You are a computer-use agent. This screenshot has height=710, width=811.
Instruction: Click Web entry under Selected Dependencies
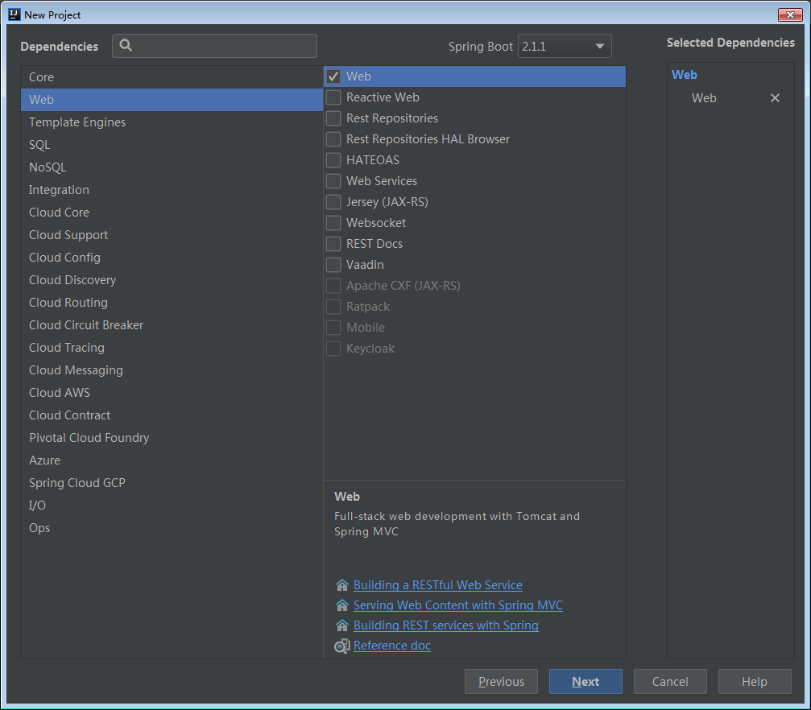click(704, 97)
